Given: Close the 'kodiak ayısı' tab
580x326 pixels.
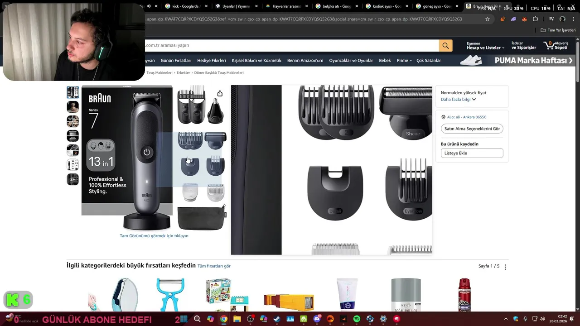Looking at the screenshot, I should 407,6.
